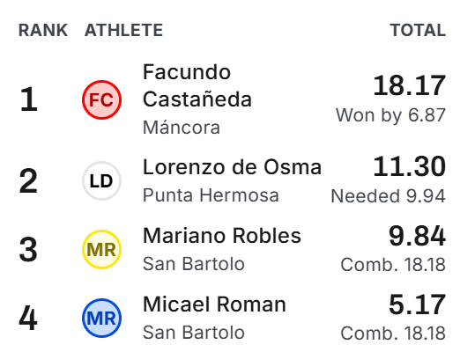Select Mariano Robles athlete name
Image resolution: width=460 pixels, height=352 pixels.
pyautogui.click(x=222, y=236)
